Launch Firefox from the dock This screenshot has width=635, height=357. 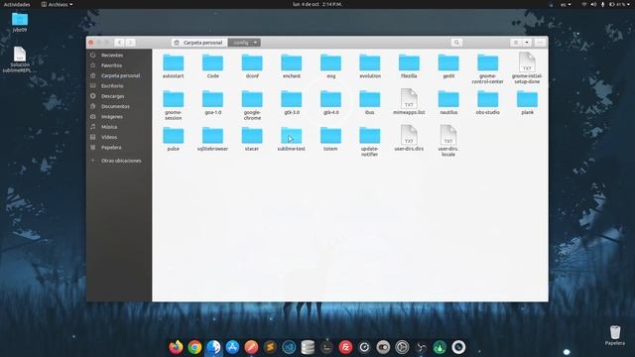coord(176,347)
